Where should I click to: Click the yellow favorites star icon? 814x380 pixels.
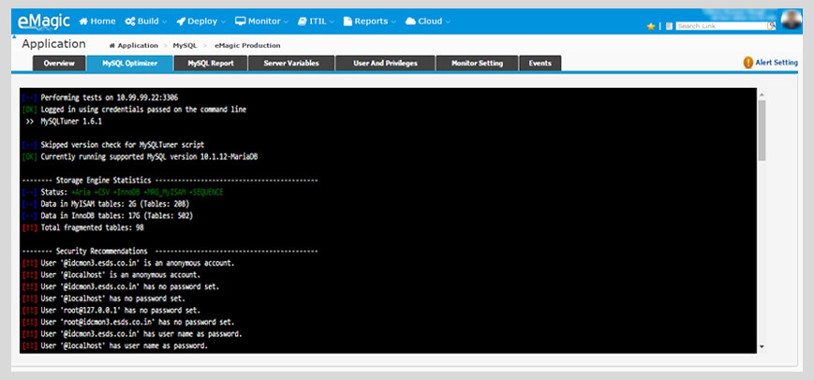tap(650, 26)
